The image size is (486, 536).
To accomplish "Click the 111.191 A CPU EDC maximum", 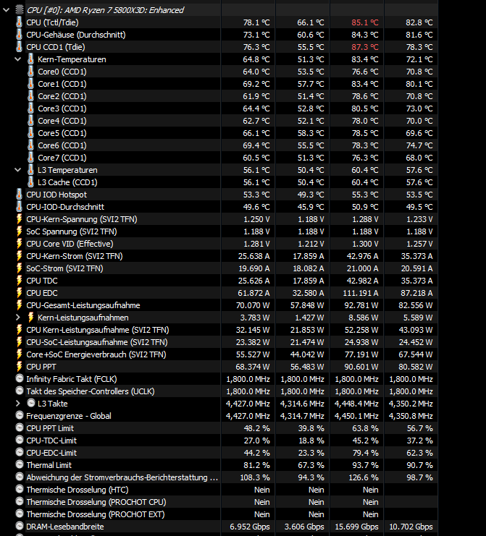I will [x=361, y=293].
